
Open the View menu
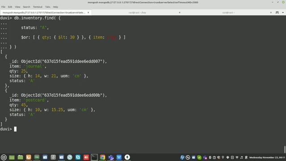point(17,7)
